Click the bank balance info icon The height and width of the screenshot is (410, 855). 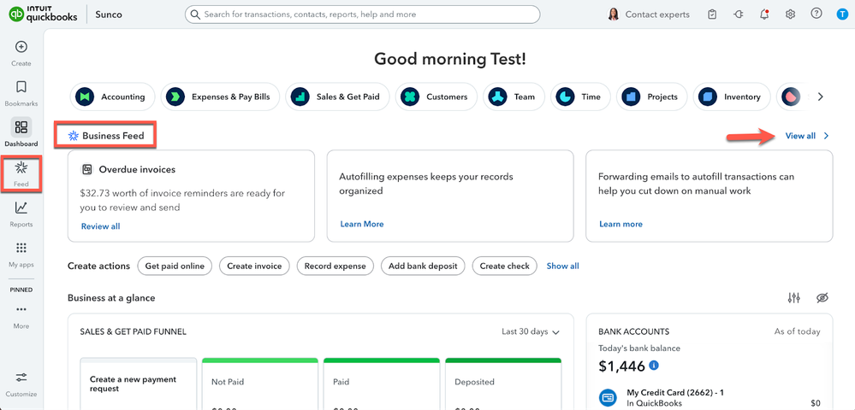point(654,366)
